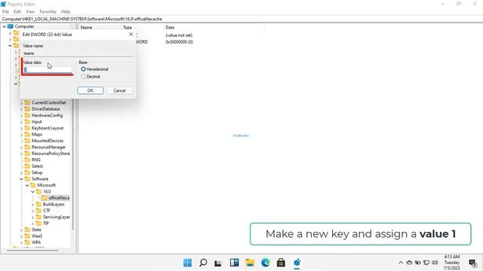483x271 pixels.
Task: Expand the CurrentControlSet key
Action: coord(21,103)
